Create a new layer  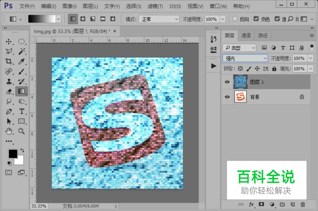click(292, 204)
